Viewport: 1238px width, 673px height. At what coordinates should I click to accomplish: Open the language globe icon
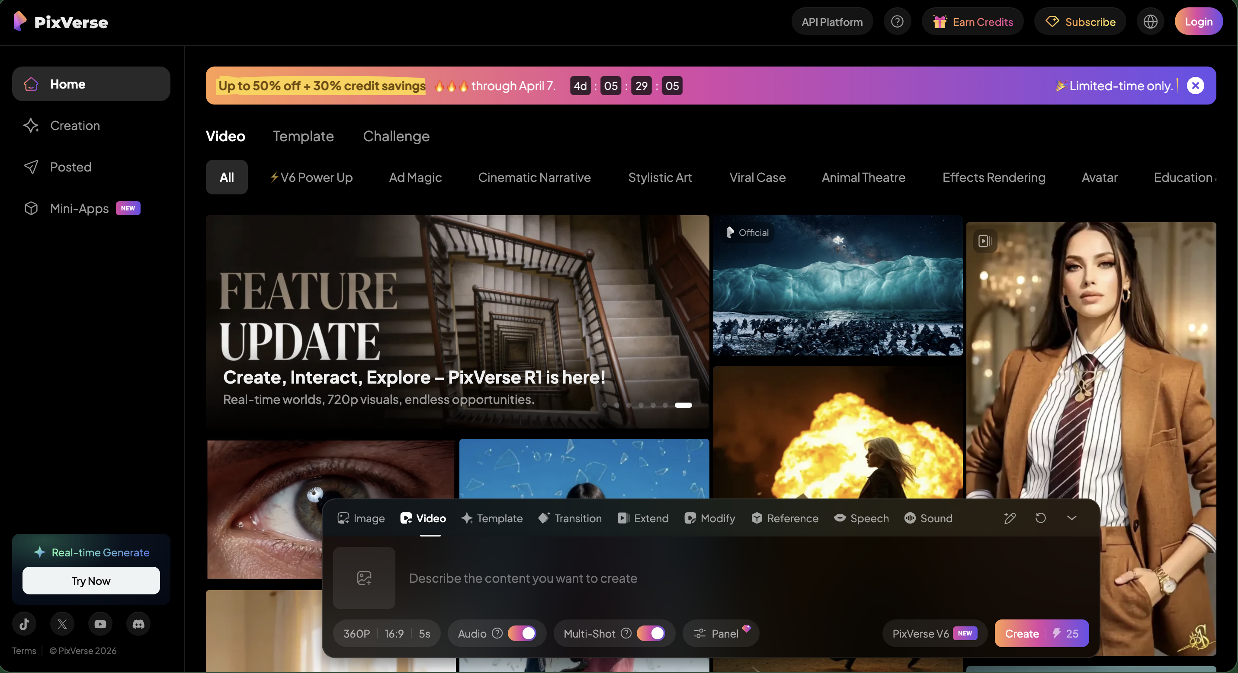tap(1150, 22)
